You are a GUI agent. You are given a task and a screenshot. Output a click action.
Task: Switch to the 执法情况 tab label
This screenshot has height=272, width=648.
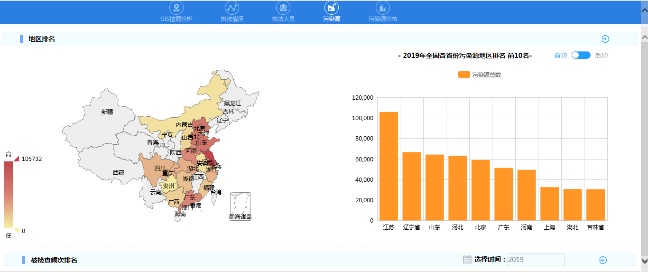click(x=232, y=19)
